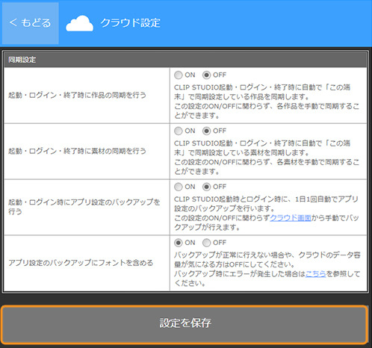Click label アプリ設定のバックアップにフォントを含める
The height and width of the screenshot is (348, 372).
(81, 263)
